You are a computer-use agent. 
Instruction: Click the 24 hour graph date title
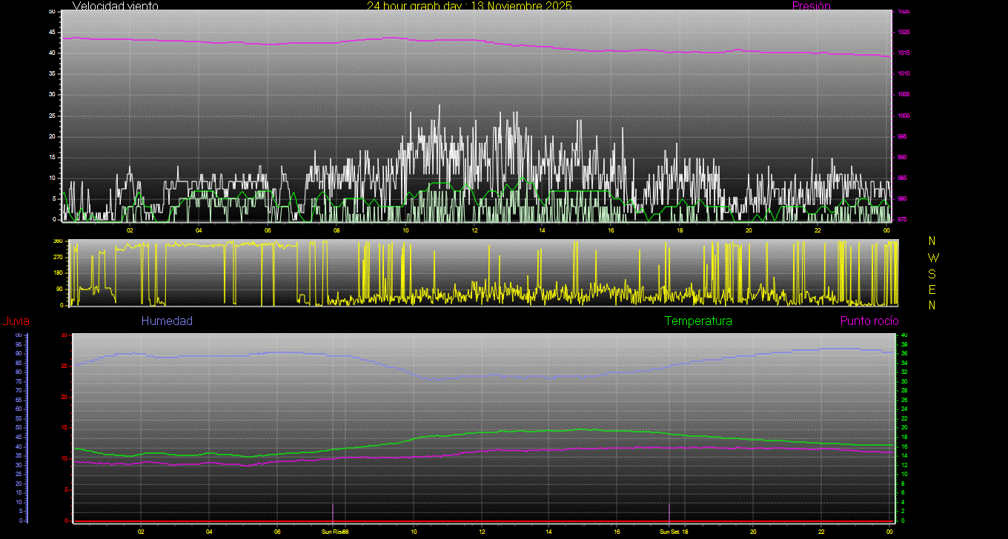pos(469,6)
